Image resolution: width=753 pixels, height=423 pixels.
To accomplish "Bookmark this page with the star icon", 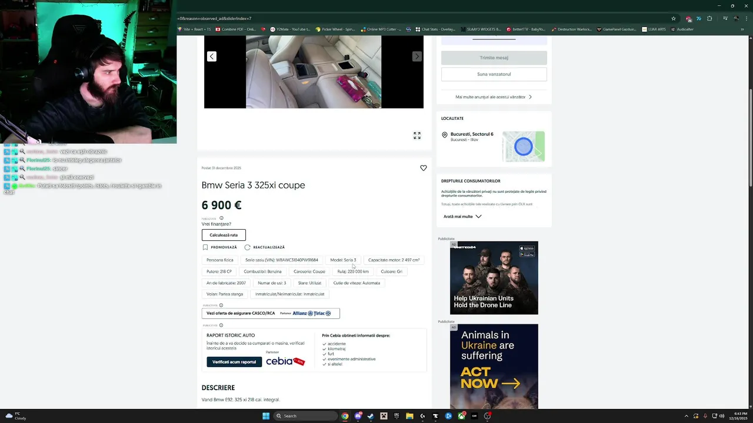I will point(674,18).
